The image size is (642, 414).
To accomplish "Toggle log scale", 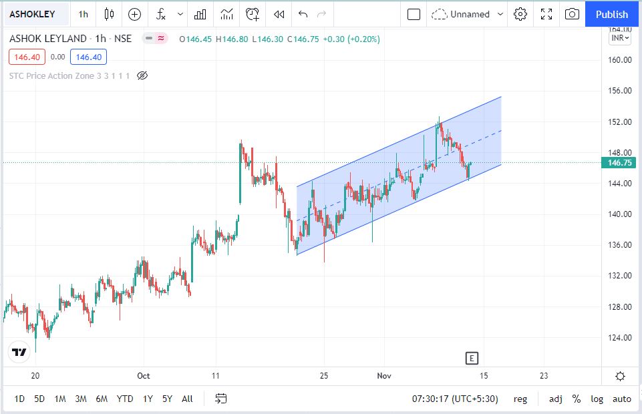I will [x=597, y=399].
